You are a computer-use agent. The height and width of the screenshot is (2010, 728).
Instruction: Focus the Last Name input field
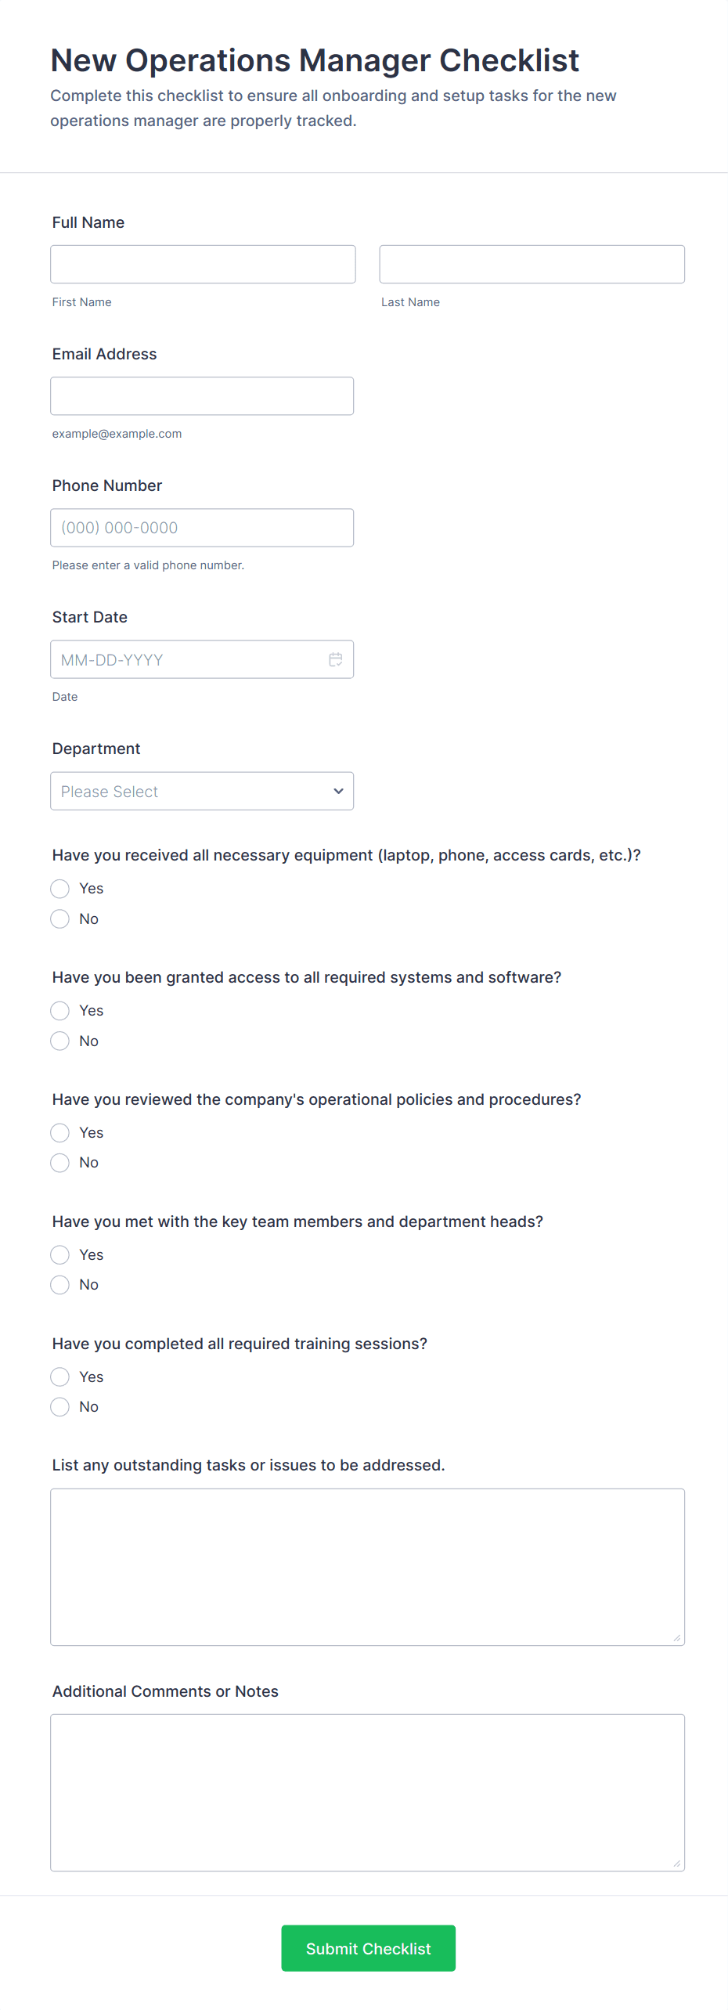point(532,265)
